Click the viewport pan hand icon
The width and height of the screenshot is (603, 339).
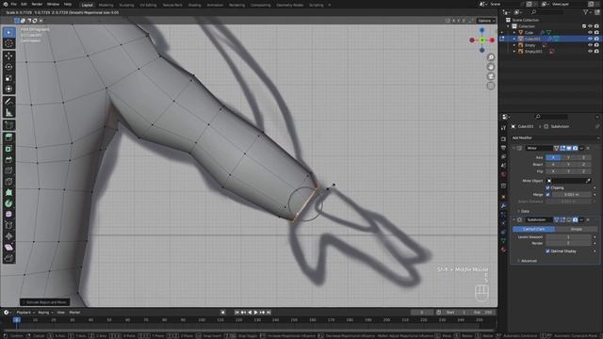click(x=491, y=67)
